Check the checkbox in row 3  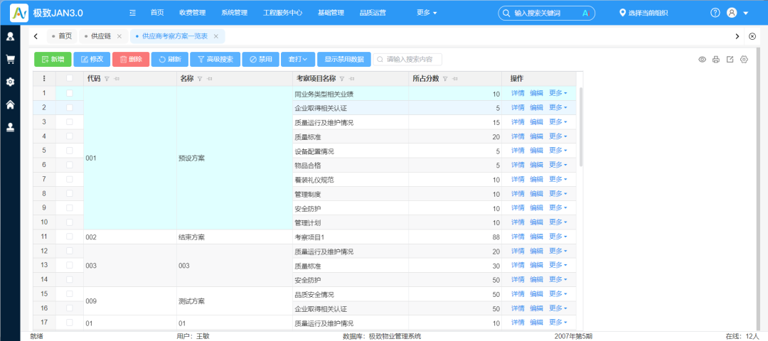click(70, 121)
